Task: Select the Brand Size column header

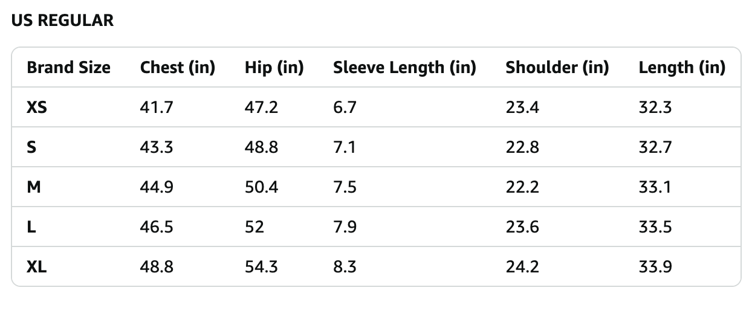Action: [x=68, y=68]
